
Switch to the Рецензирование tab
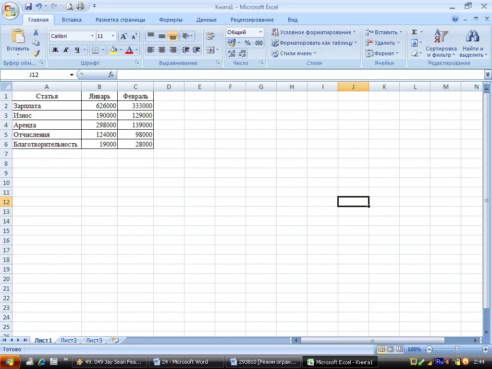click(252, 20)
